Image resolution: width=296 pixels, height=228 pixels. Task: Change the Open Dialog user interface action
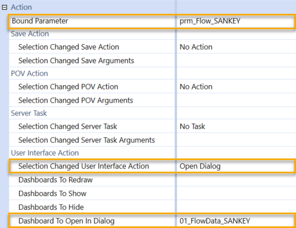pyautogui.click(x=236, y=166)
